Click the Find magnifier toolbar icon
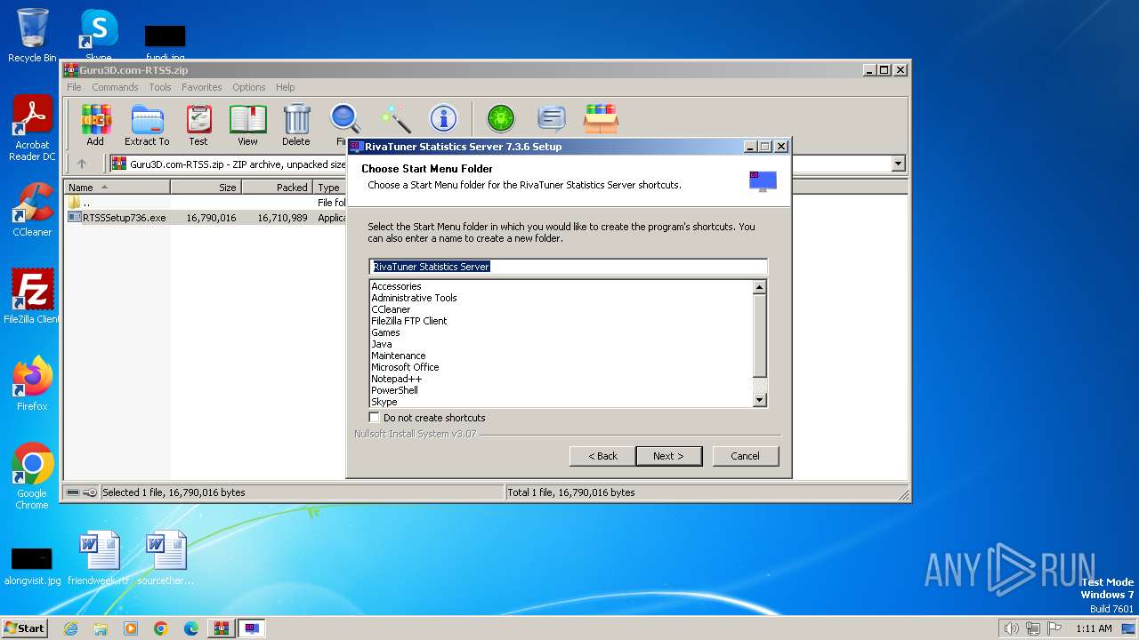The height and width of the screenshot is (640, 1139). [345, 119]
